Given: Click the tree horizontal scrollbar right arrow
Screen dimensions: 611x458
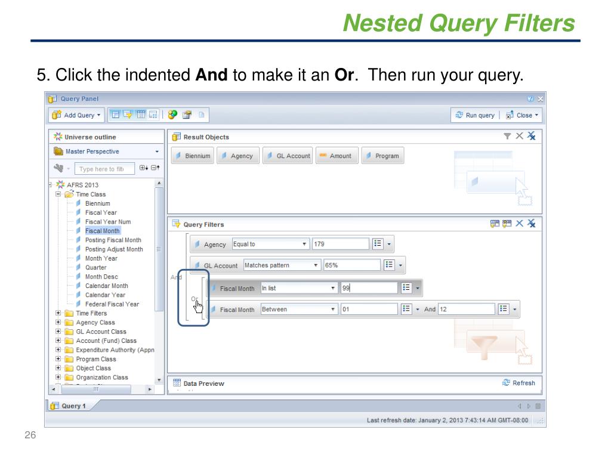Looking at the screenshot, I should (150, 389).
